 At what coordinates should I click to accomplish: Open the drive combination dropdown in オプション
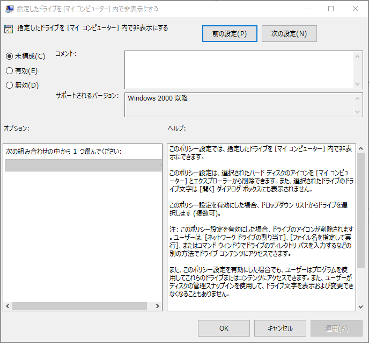[x=83, y=166]
